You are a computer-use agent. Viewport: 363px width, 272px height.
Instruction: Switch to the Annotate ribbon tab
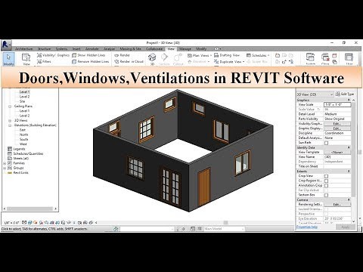pyautogui.click(x=92, y=48)
